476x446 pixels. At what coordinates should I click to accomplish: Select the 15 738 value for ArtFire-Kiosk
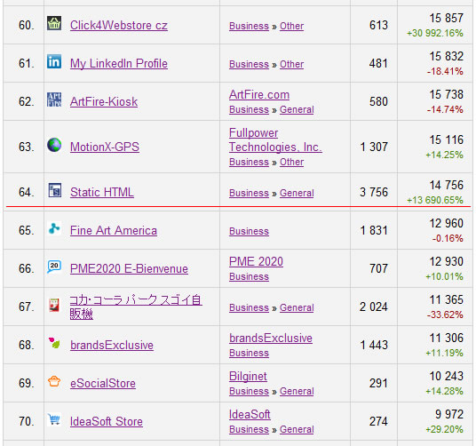(446, 94)
